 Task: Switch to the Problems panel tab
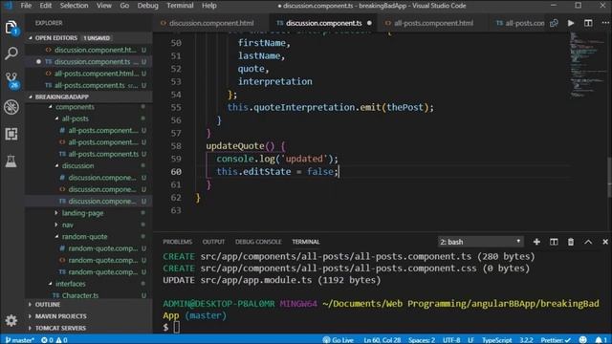pos(177,242)
